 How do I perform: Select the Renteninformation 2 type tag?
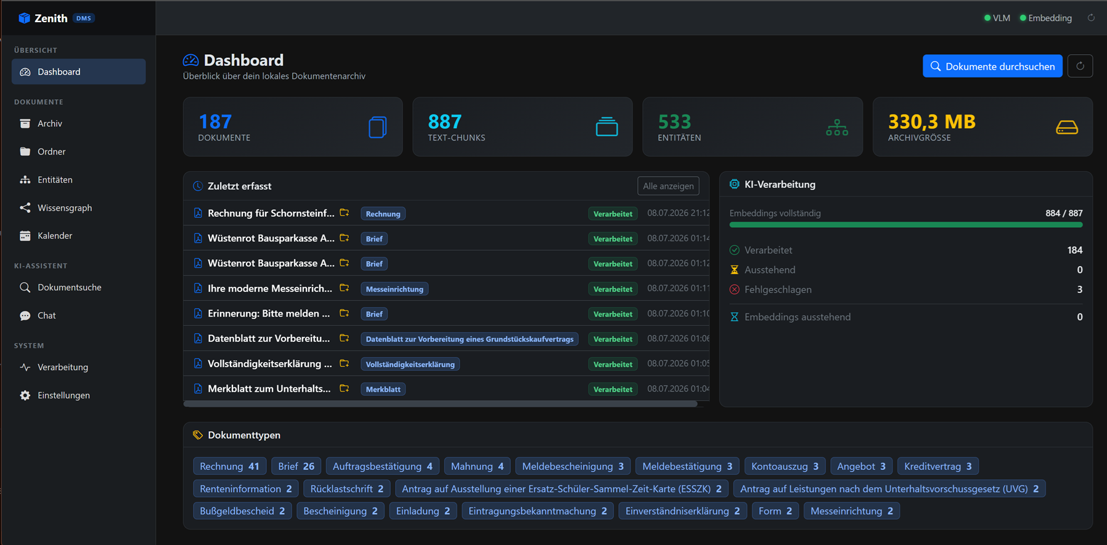pos(246,488)
